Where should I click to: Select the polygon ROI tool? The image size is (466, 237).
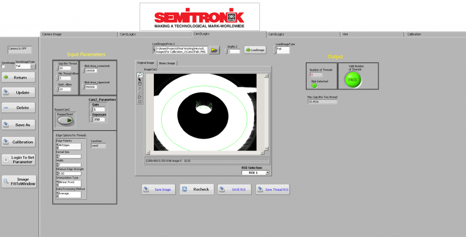tap(140, 97)
